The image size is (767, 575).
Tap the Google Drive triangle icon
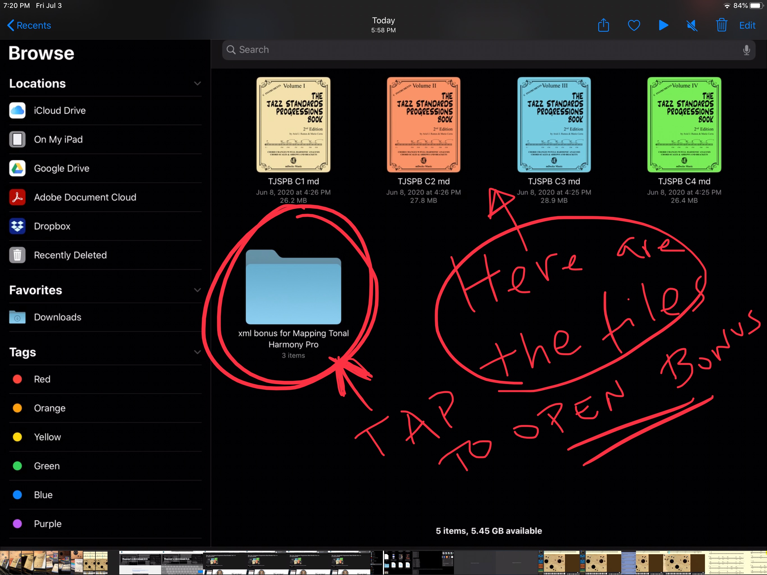click(17, 168)
